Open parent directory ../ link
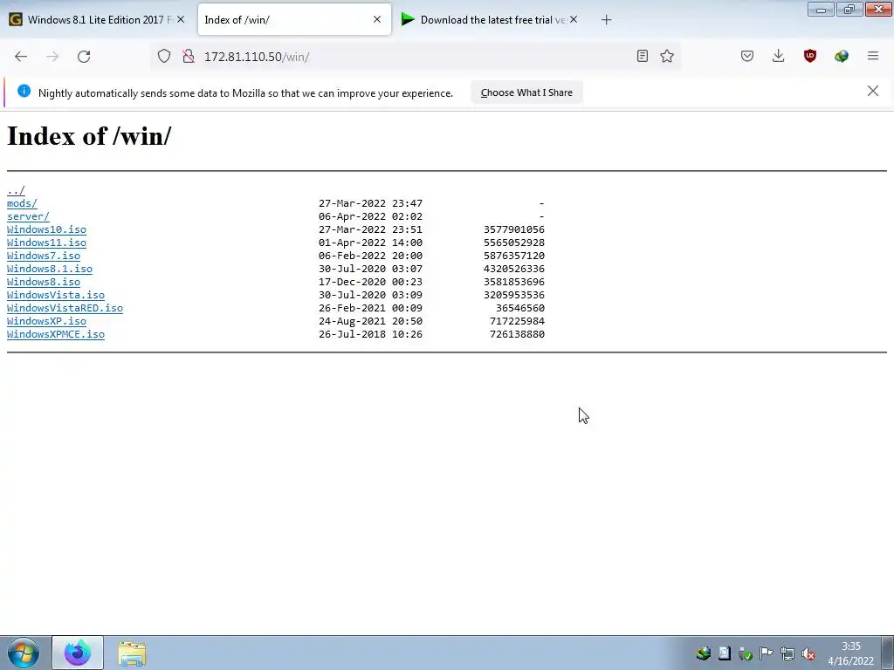This screenshot has width=894, height=670. pos(16,190)
